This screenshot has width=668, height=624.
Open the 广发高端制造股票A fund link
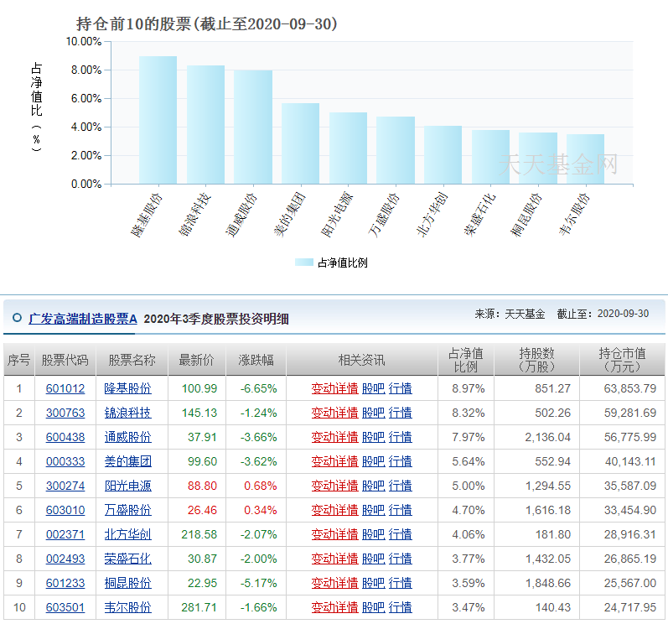pos(83,319)
